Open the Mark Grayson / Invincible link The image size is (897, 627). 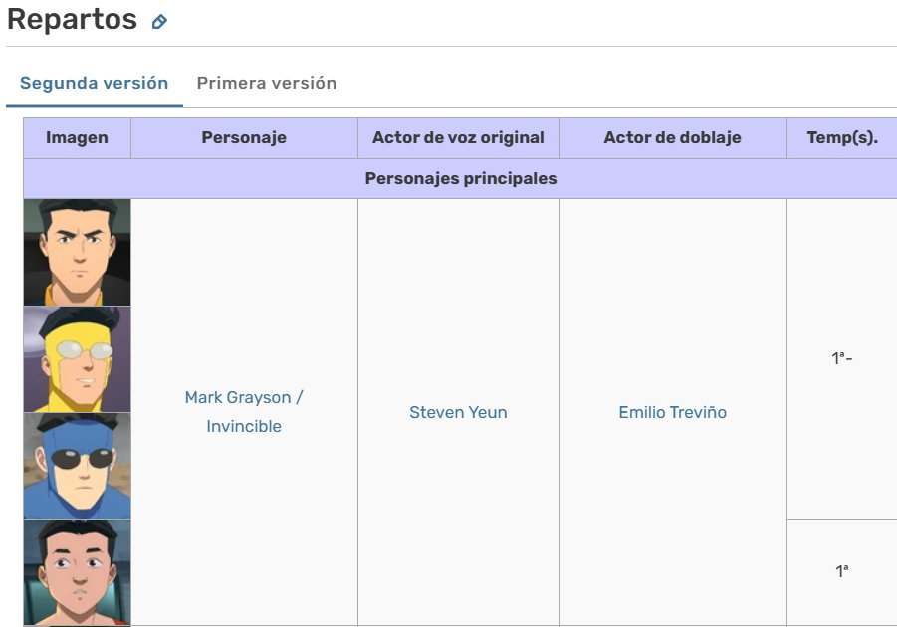244,412
